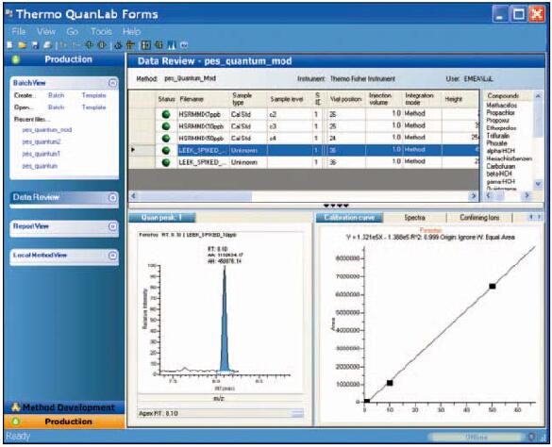The width and height of the screenshot is (552, 447).
Task: Click the horizontal scrollbar of the sample grid
Action: pyautogui.click(x=303, y=196)
